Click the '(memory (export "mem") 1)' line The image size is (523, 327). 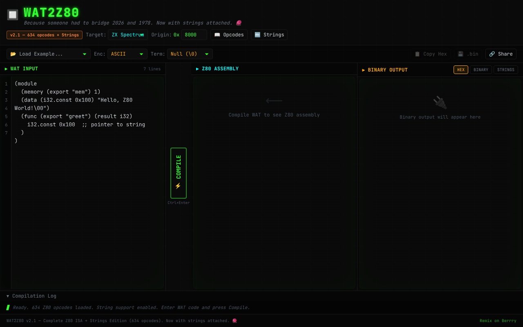(60, 92)
